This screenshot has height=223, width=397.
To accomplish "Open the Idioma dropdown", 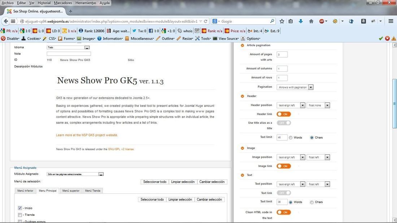I will (x=68, y=47).
